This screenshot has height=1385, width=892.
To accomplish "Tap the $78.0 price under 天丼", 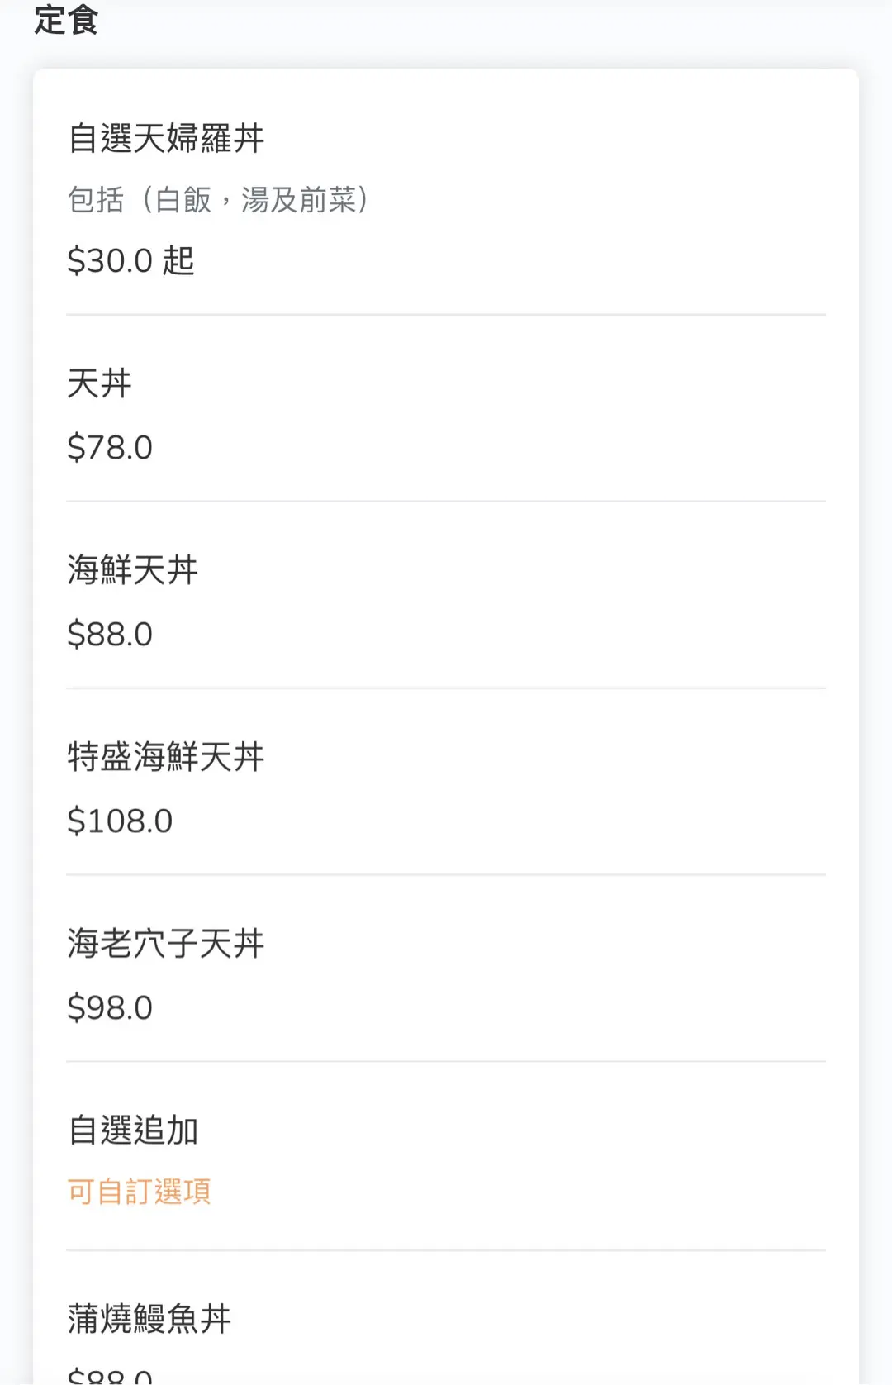I will [x=110, y=448].
